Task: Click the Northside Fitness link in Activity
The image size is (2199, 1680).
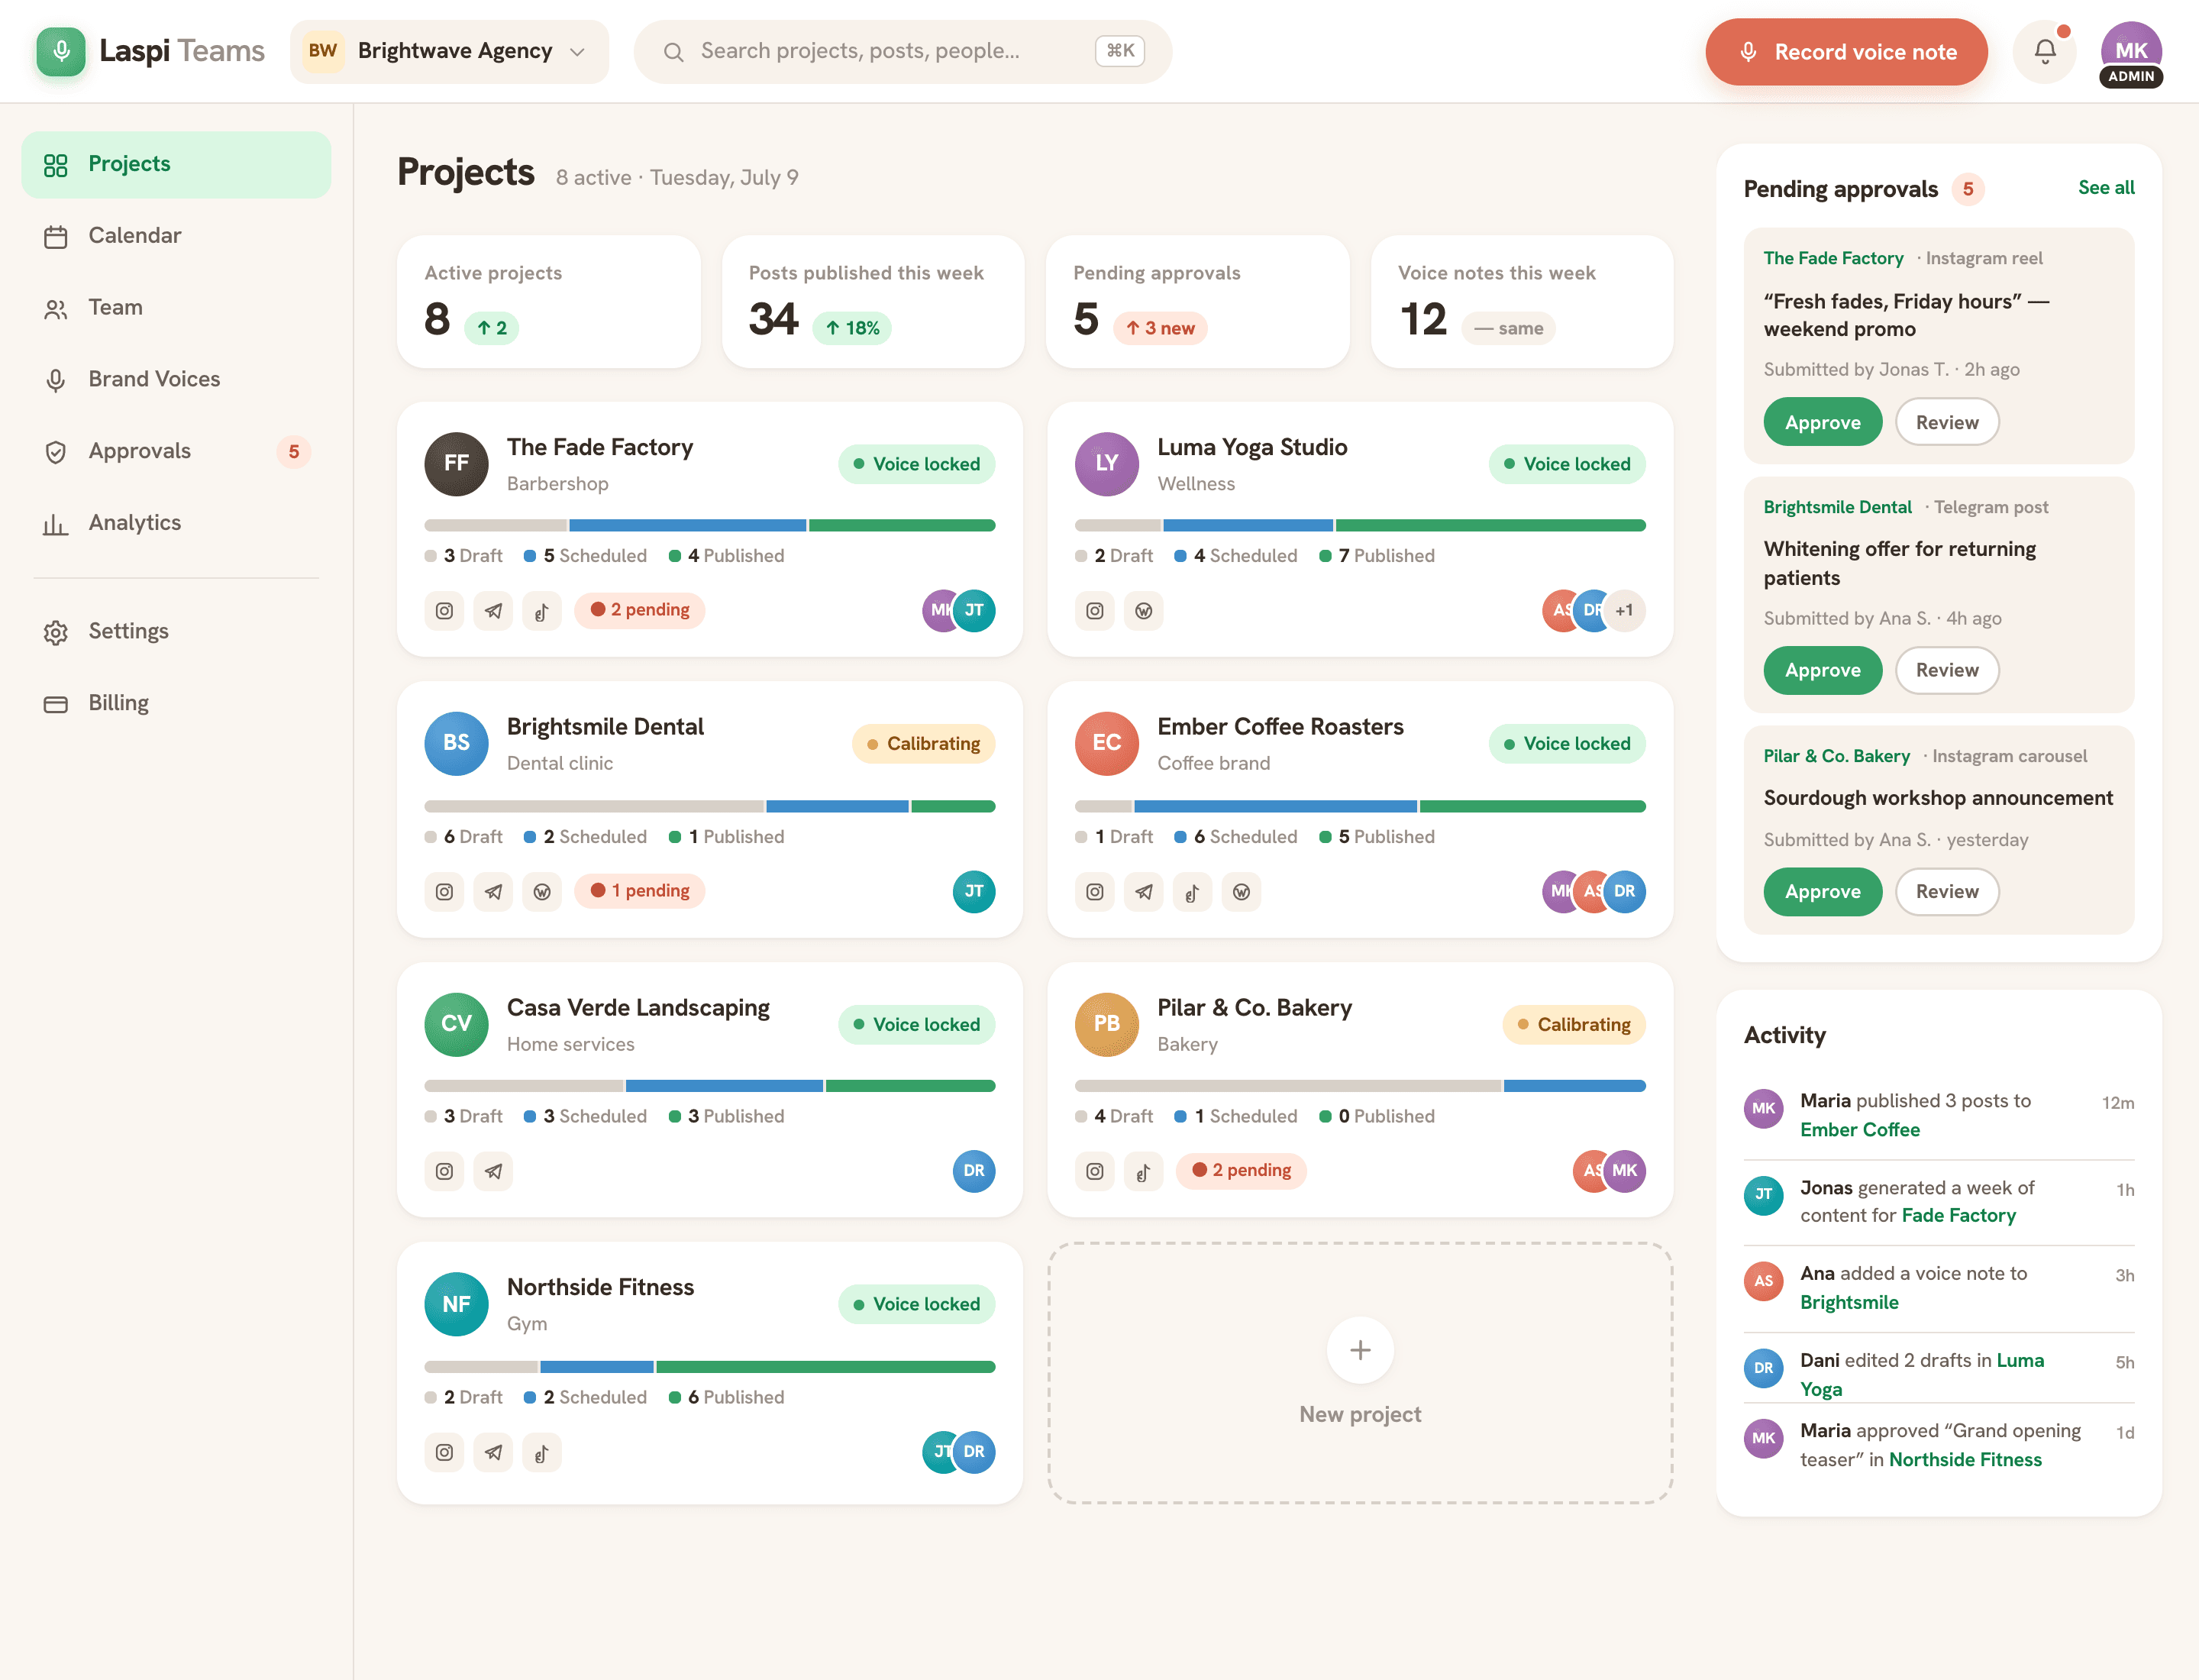Action: tap(1964, 1460)
